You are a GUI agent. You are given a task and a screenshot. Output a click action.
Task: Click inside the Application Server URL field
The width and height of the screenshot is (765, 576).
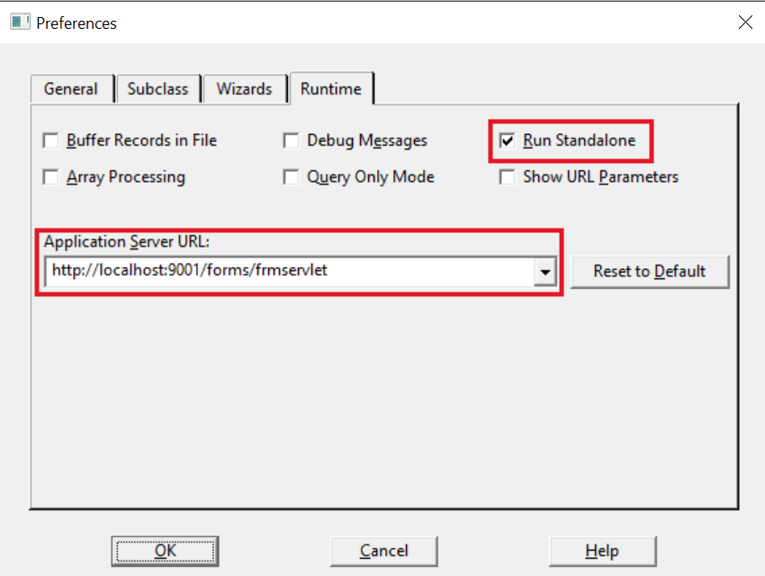point(288,270)
